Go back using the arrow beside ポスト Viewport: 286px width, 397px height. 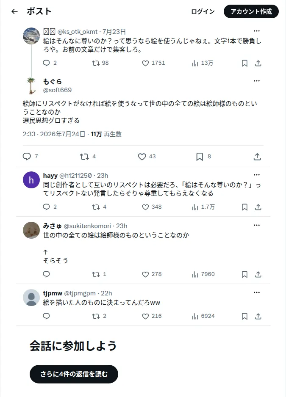click(x=15, y=11)
